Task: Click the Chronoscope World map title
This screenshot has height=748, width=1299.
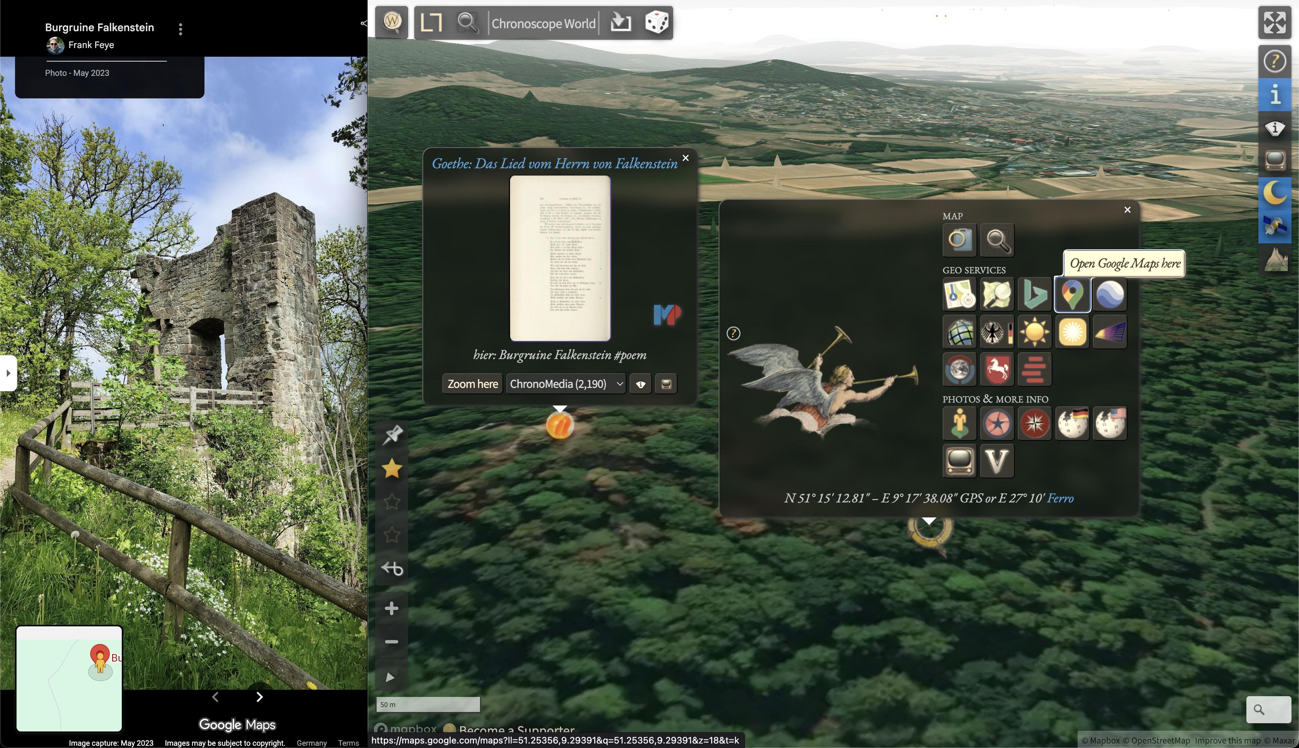Action: (x=543, y=23)
